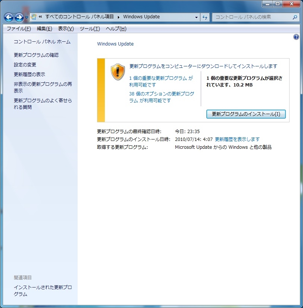Click the 10.2 MB selected update text
This screenshot has height=308, width=303.
click(243, 85)
